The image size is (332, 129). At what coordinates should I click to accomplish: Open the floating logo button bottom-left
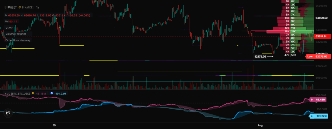8,113
